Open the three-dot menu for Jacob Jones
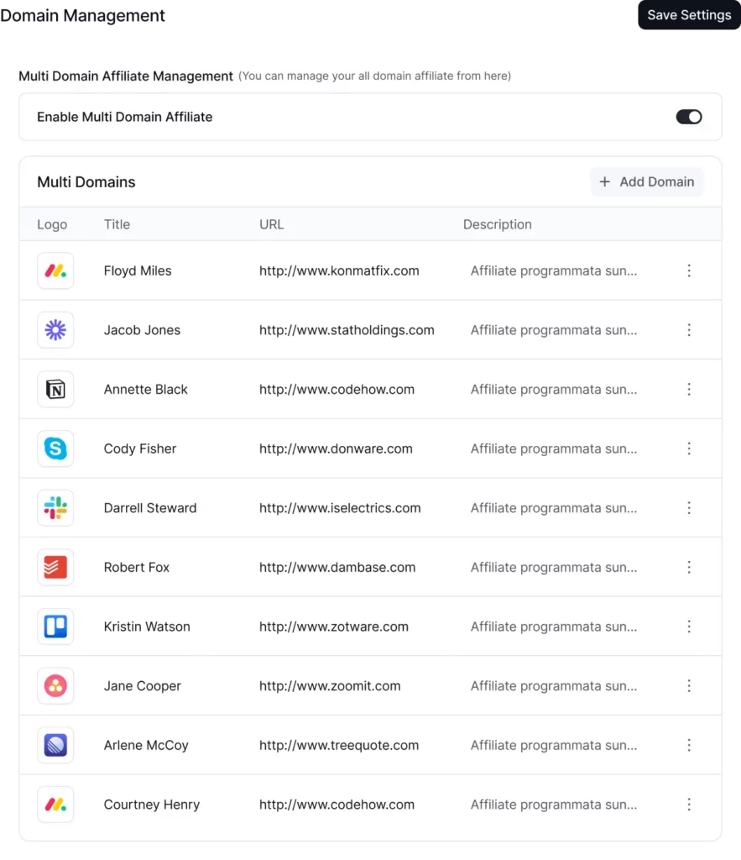This screenshot has height=860, width=741. point(689,329)
